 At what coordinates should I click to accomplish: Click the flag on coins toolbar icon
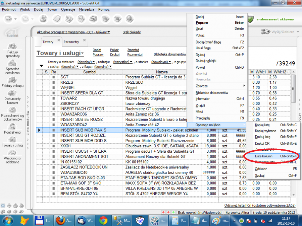click(x=44, y=19)
